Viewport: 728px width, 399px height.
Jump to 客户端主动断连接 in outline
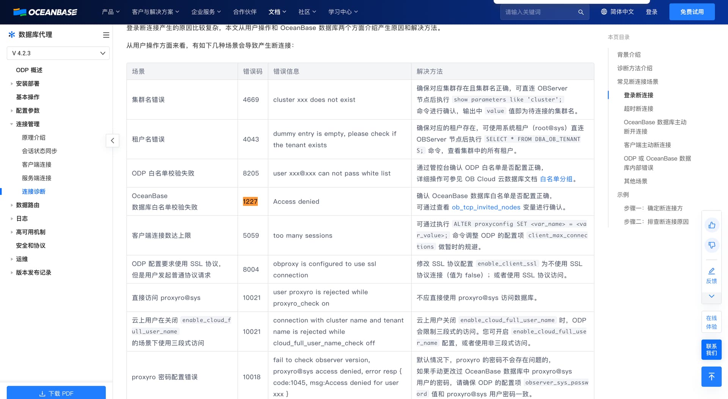647,145
